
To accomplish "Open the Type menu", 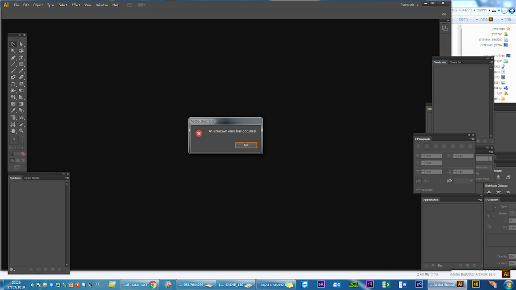I will (50, 5).
